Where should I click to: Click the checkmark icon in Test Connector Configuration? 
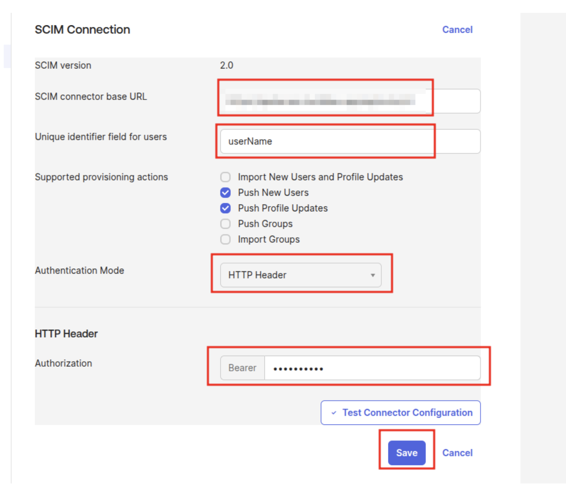point(333,413)
